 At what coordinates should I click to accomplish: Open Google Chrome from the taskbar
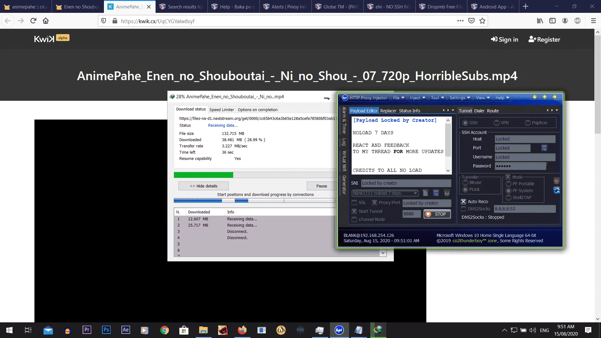164,330
